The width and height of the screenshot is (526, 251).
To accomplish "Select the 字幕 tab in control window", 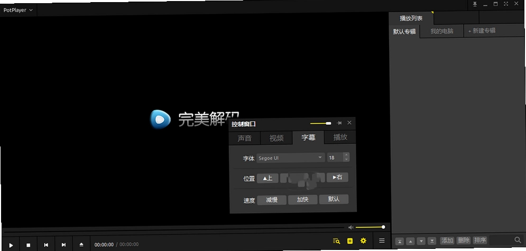I will pos(308,137).
